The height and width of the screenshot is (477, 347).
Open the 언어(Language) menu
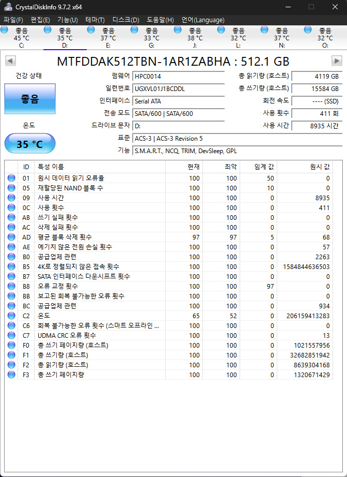pyautogui.click(x=203, y=20)
